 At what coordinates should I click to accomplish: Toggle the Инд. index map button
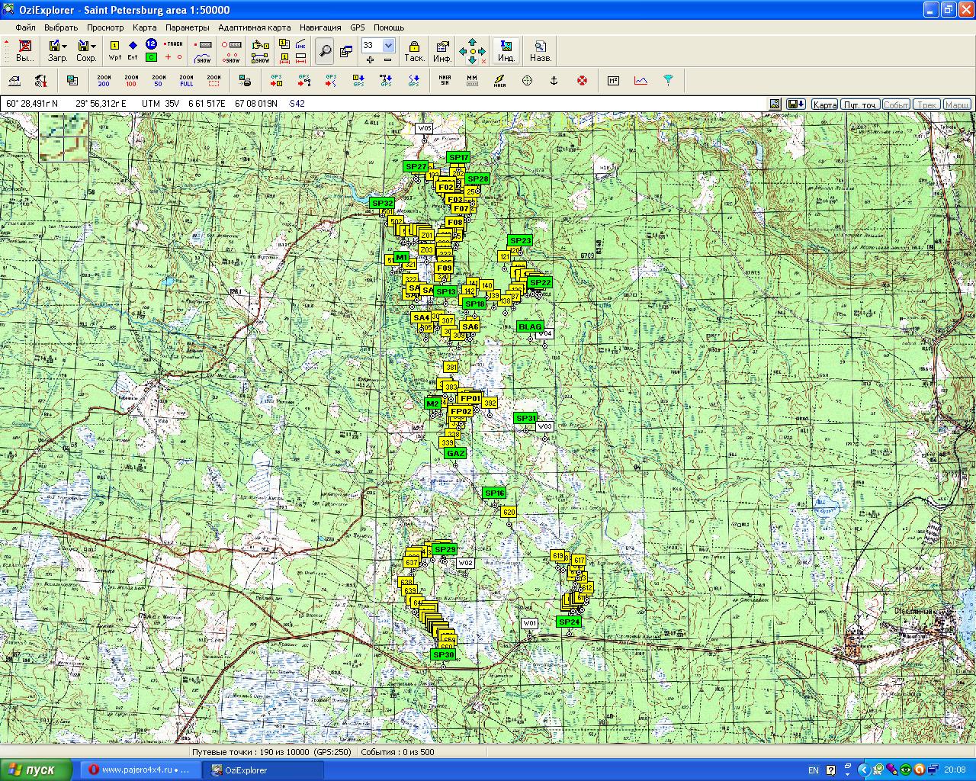506,50
